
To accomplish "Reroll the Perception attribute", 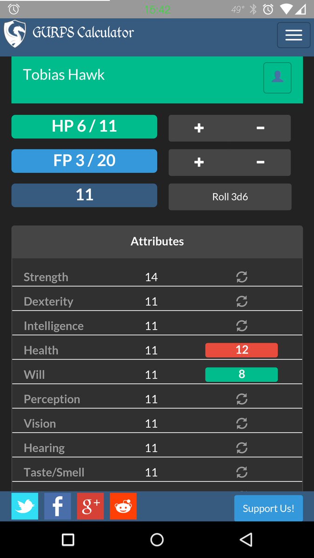I will click(x=241, y=399).
